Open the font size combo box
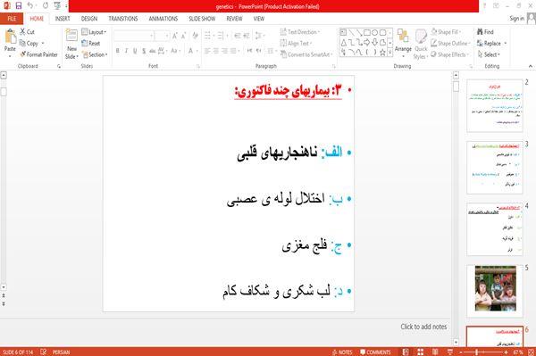Viewport: 536px width, 356px height. click(x=162, y=36)
